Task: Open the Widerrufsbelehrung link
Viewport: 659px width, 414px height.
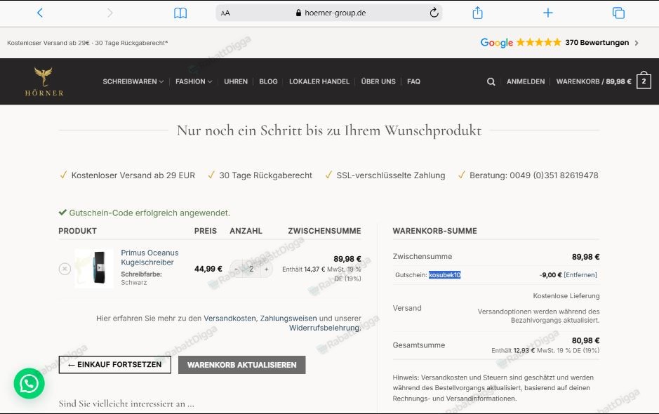Action: tap(325, 328)
